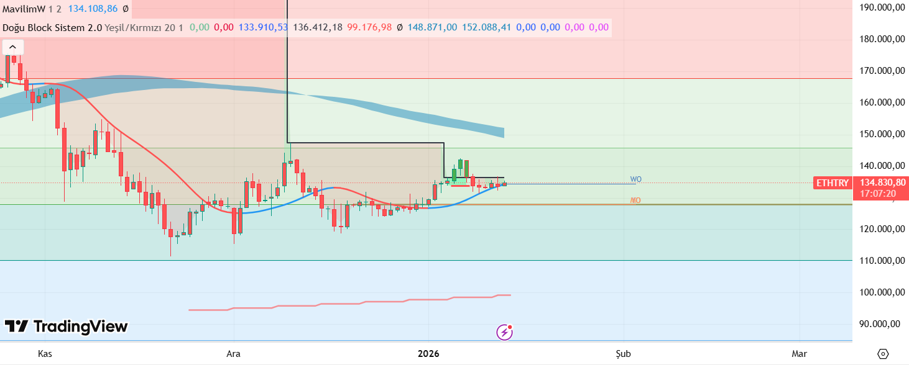Image resolution: width=909 pixels, height=365 pixels.
Task: Click the Ara month label on time axis
Action: click(x=233, y=354)
